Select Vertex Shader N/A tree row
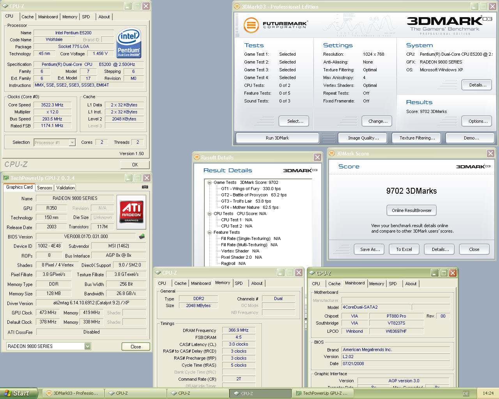This screenshot has width=499, height=399. tap(240, 251)
